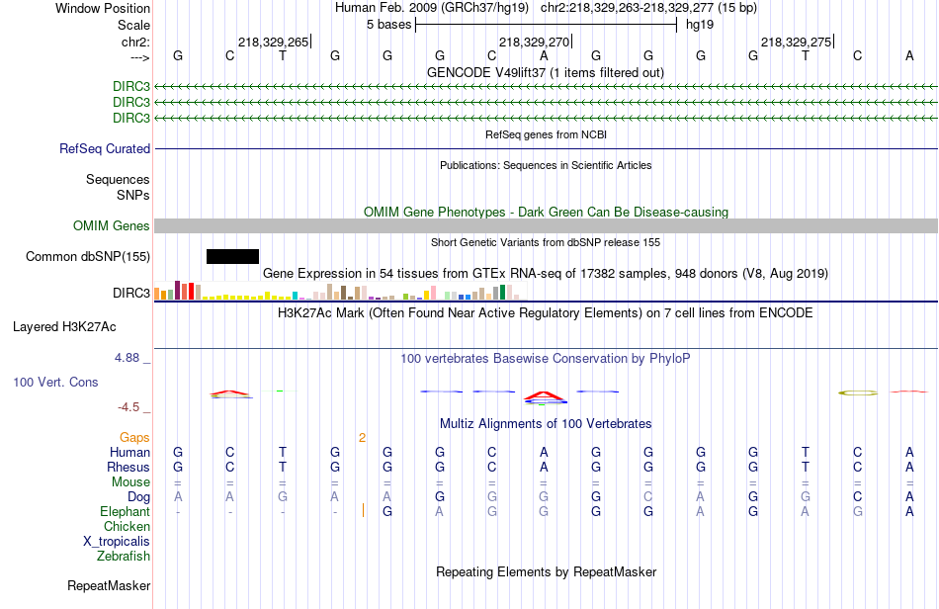Click the chr2:218,329,263-218,329,277 position text
Viewport: 939px width, 609px height.
point(648,8)
